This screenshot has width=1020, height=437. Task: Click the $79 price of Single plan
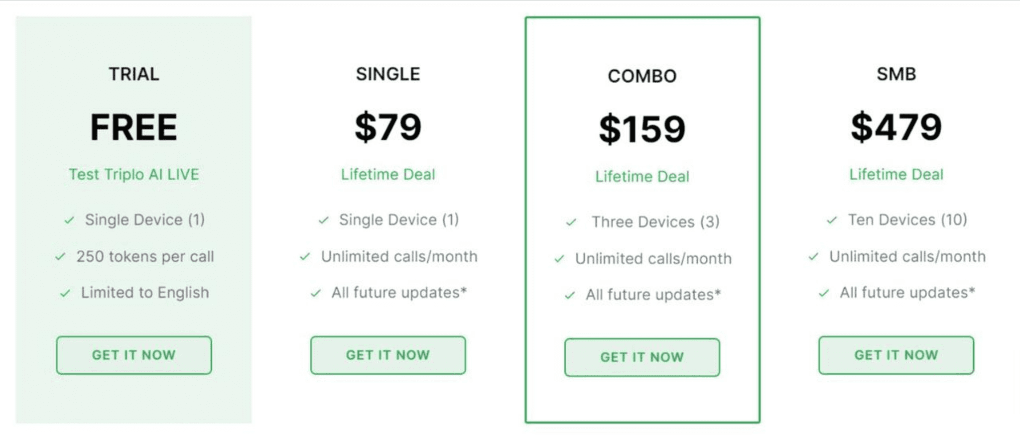(388, 127)
